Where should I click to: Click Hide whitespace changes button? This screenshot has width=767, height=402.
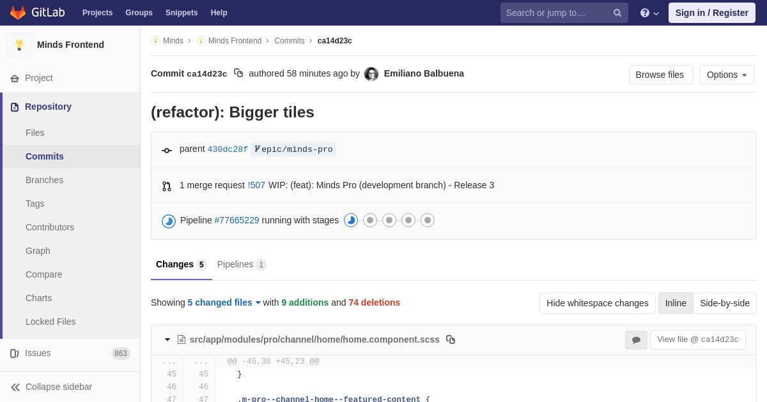point(598,303)
